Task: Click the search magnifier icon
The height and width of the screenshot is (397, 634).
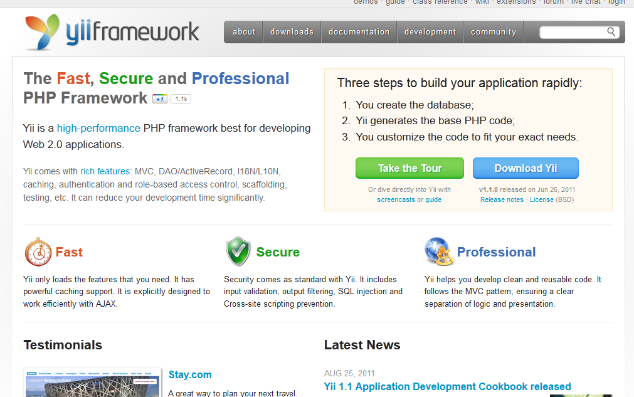Action: [x=611, y=32]
